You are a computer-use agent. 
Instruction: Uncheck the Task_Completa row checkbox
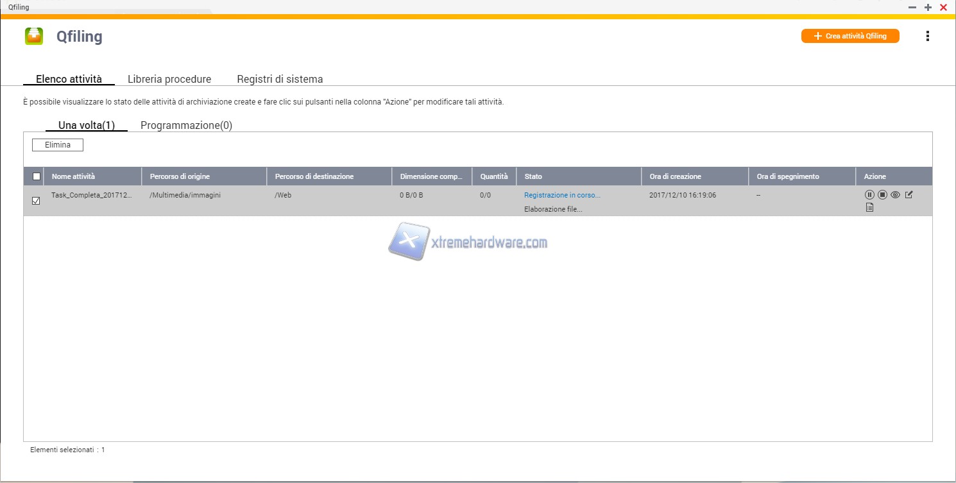37,201
